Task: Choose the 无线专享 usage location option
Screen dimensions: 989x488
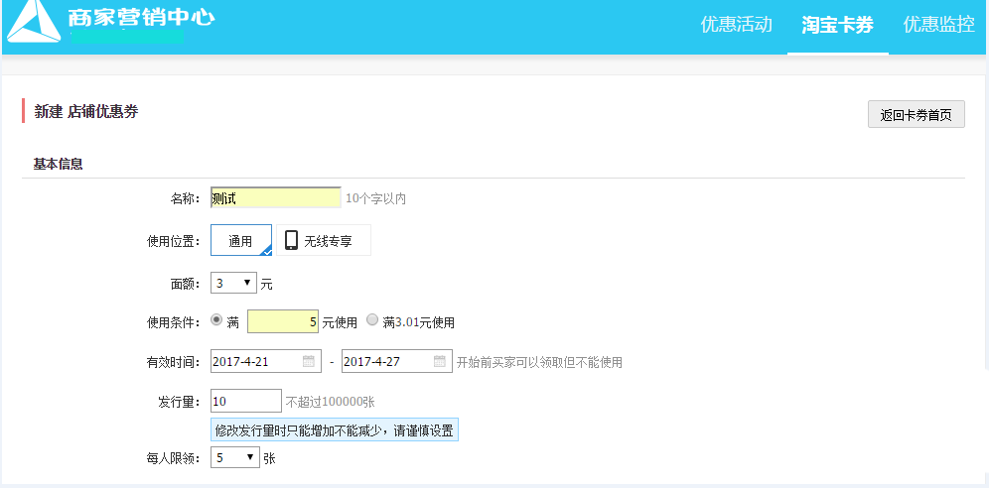Action: [x=324, y=241]
